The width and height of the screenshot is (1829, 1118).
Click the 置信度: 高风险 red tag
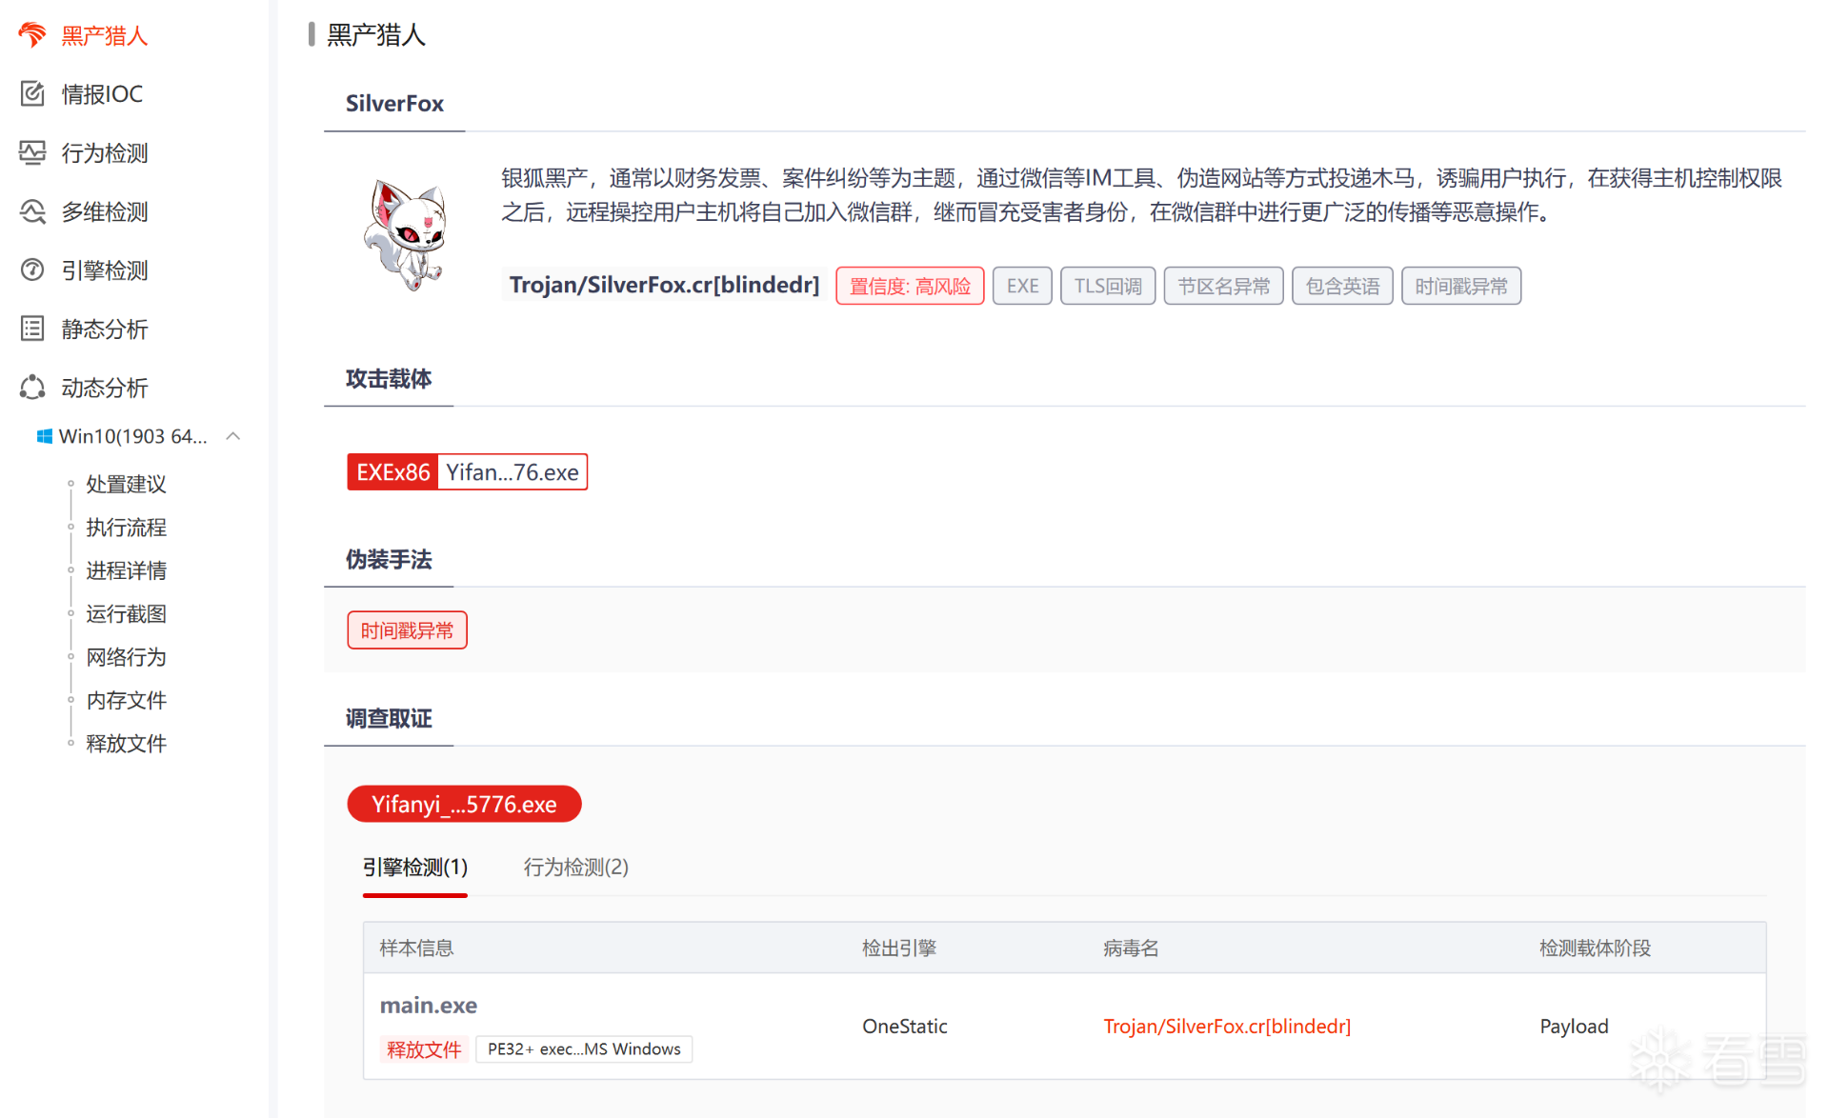click(909, 286)
